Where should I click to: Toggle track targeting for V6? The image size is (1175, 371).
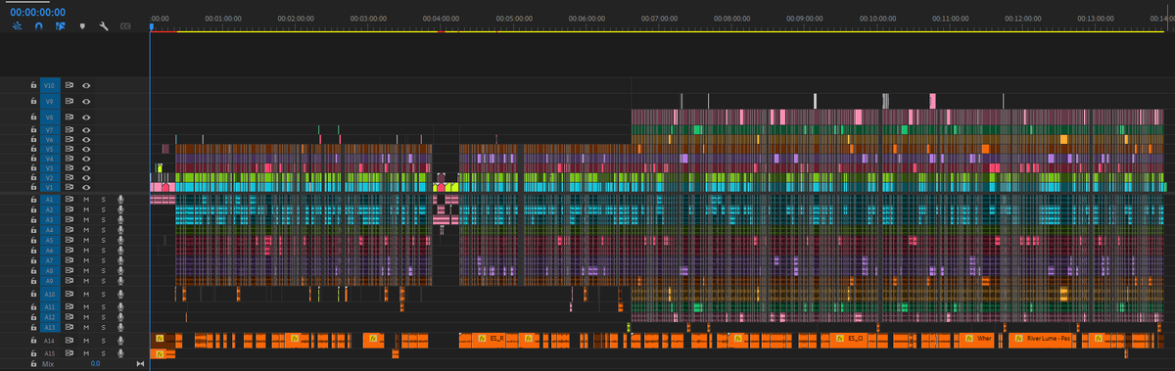pyautogui.click(x=50, y=139)
